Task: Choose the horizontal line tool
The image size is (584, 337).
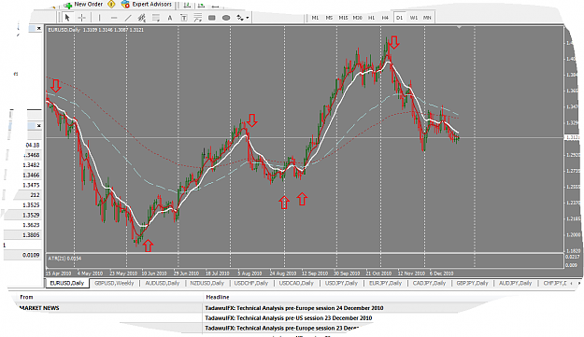Action: 114,18
